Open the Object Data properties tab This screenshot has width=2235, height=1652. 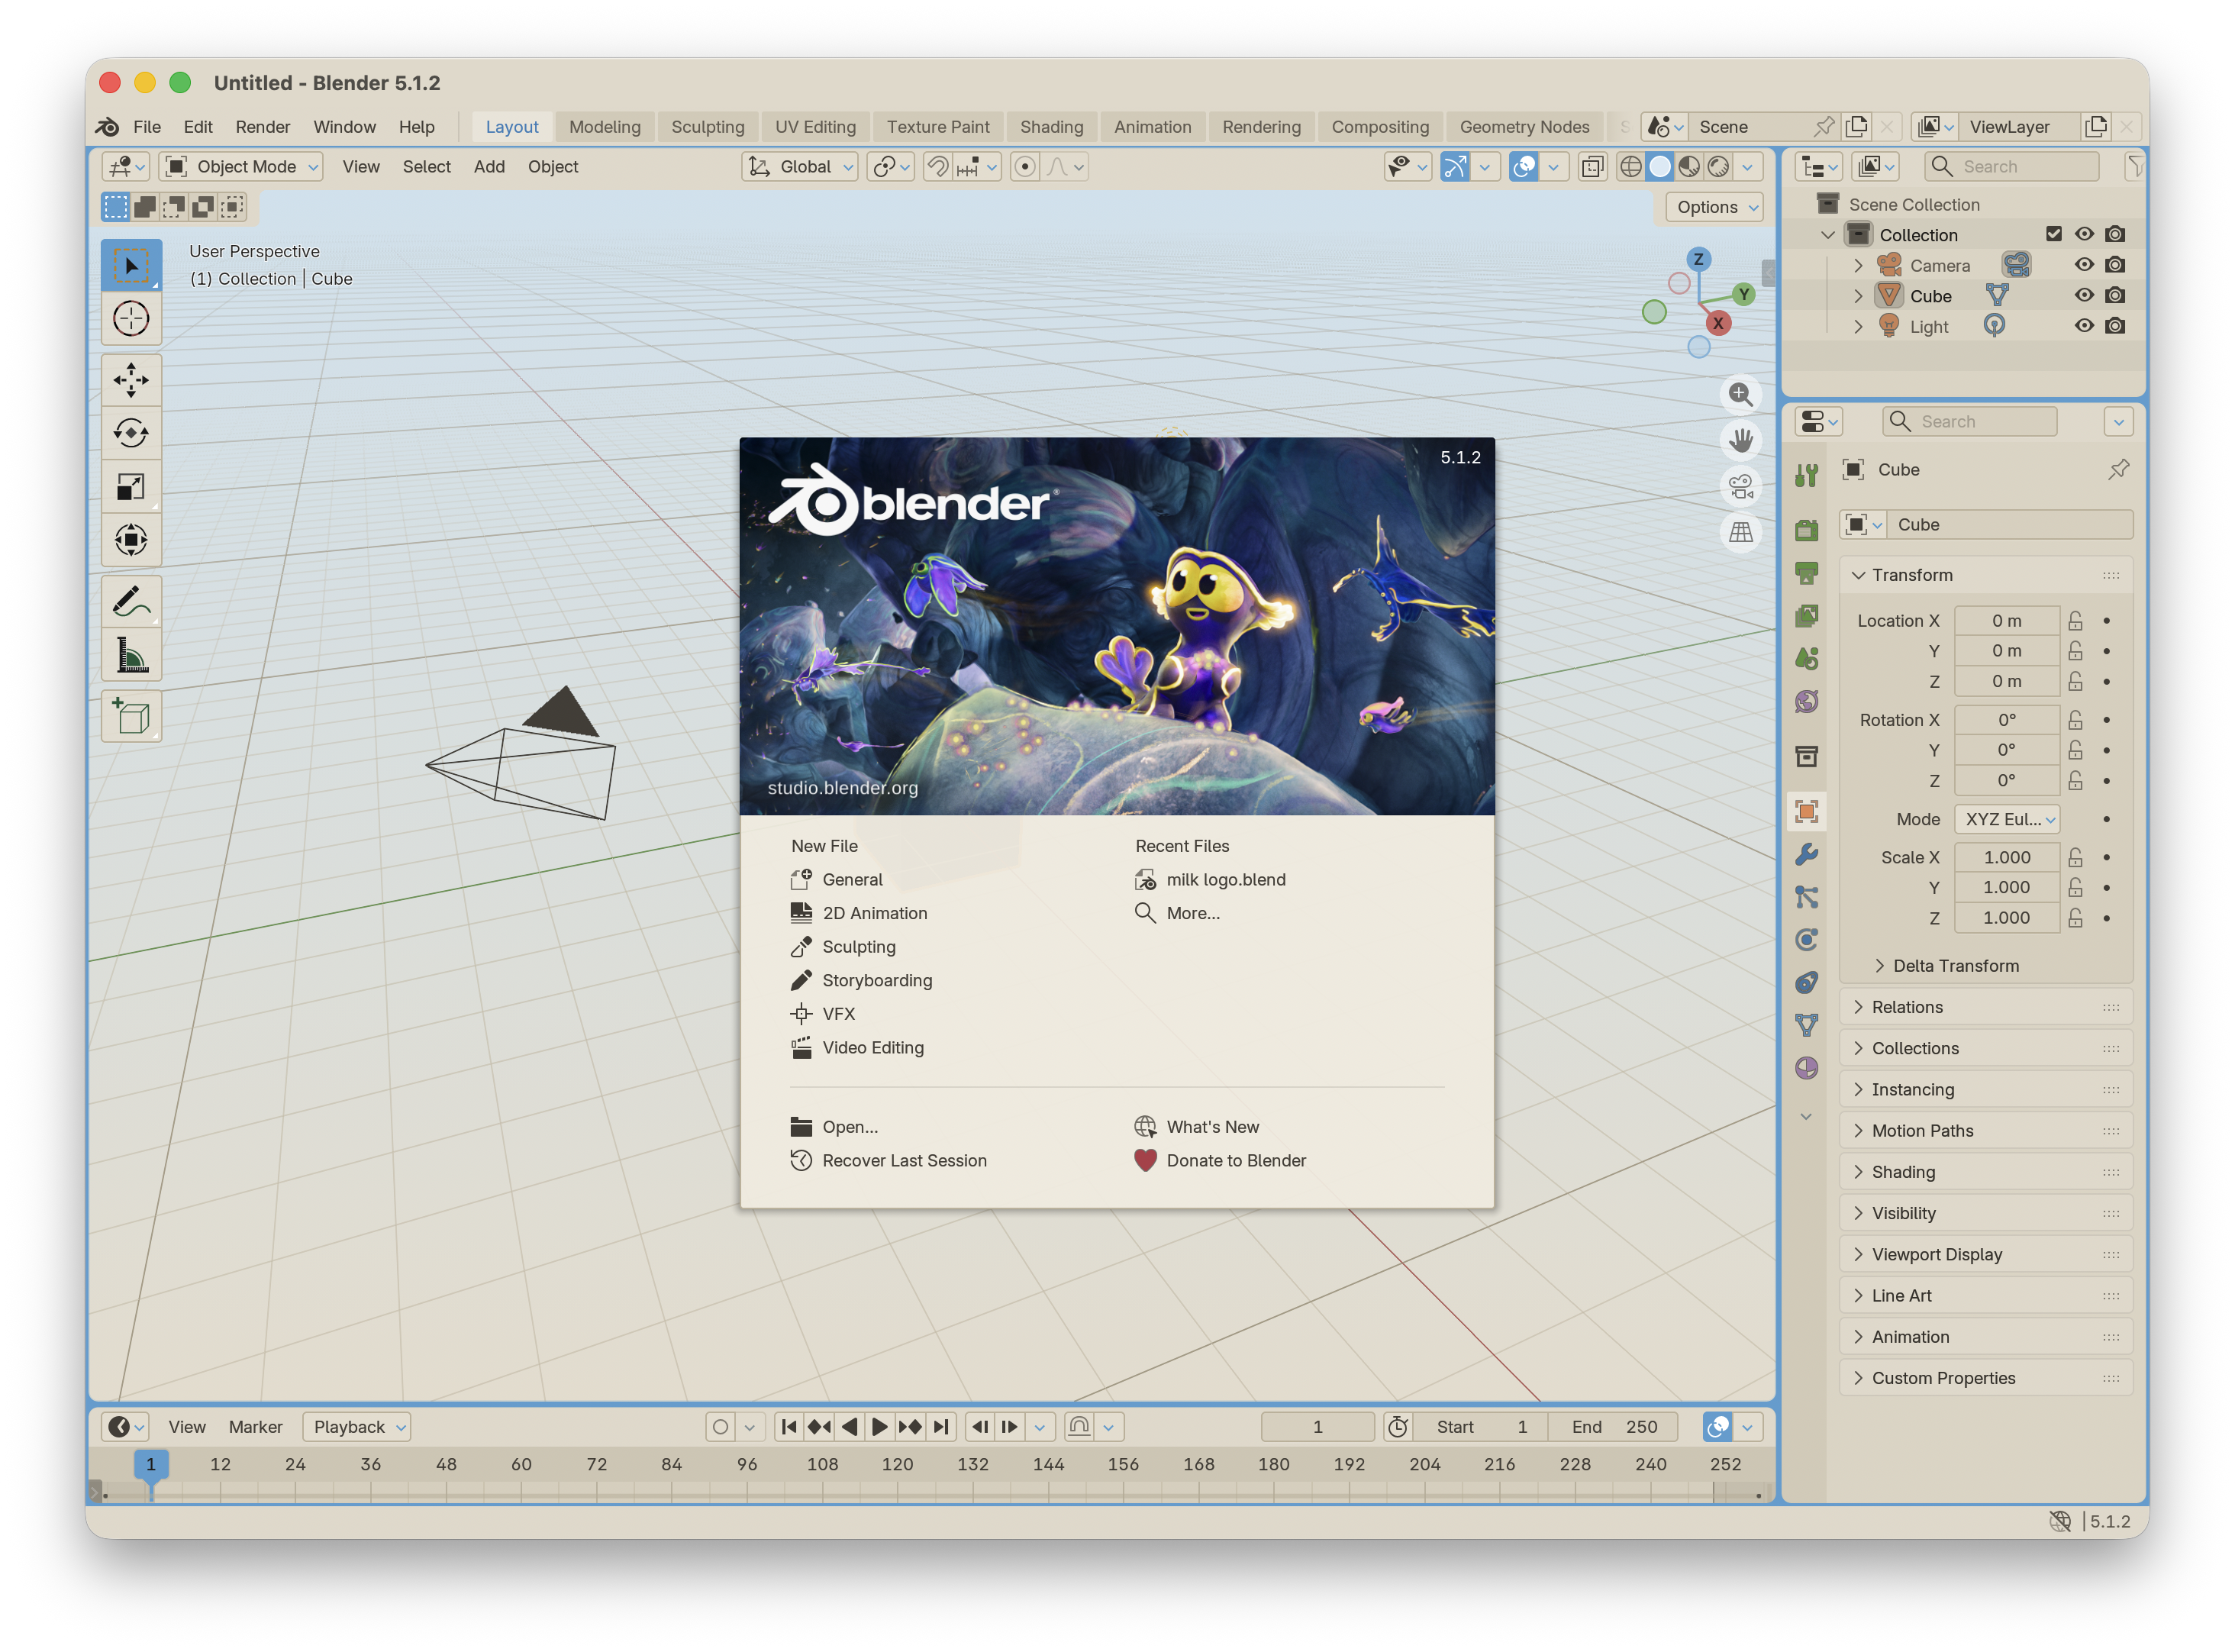click(x=1806, y=1026)
